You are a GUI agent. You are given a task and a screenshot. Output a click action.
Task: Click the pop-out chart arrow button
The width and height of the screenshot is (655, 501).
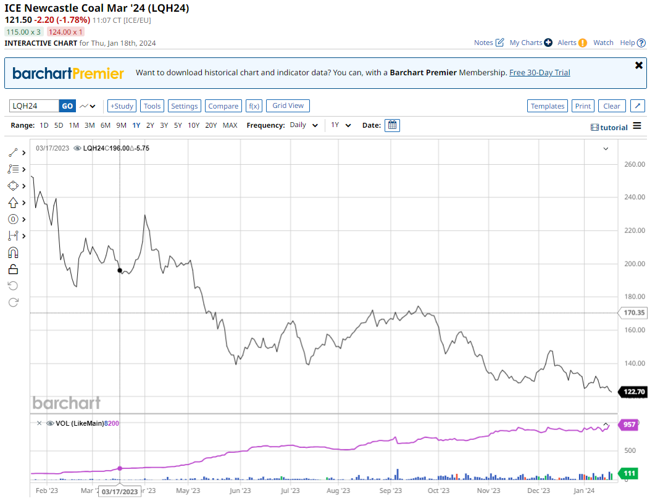coord(638,106)
